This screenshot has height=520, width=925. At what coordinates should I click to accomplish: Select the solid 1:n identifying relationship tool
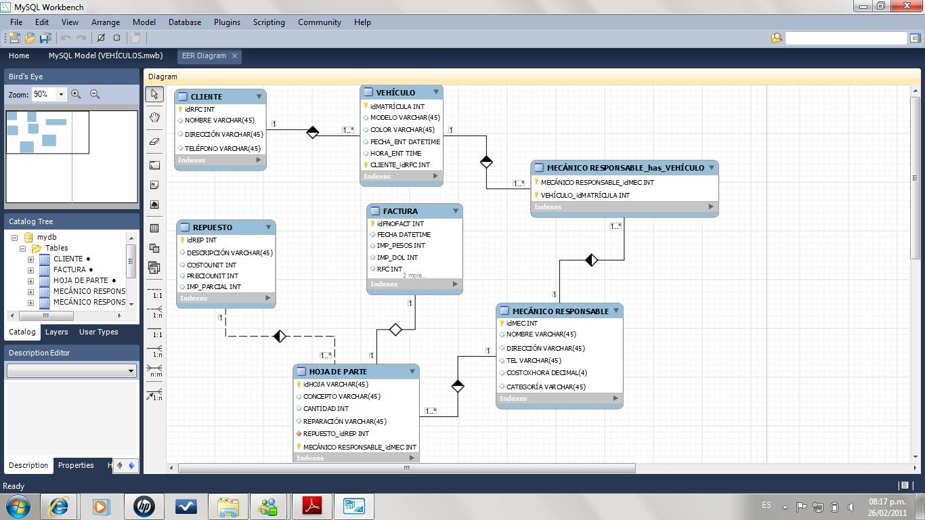point(155,351)
